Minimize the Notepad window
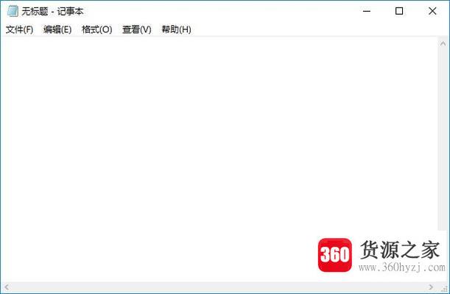Viewport: 450px width, 294px height. (367, 11)
